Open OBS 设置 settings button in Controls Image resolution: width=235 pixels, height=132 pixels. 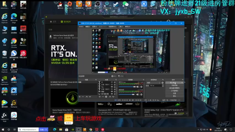[x=174, y=93]
